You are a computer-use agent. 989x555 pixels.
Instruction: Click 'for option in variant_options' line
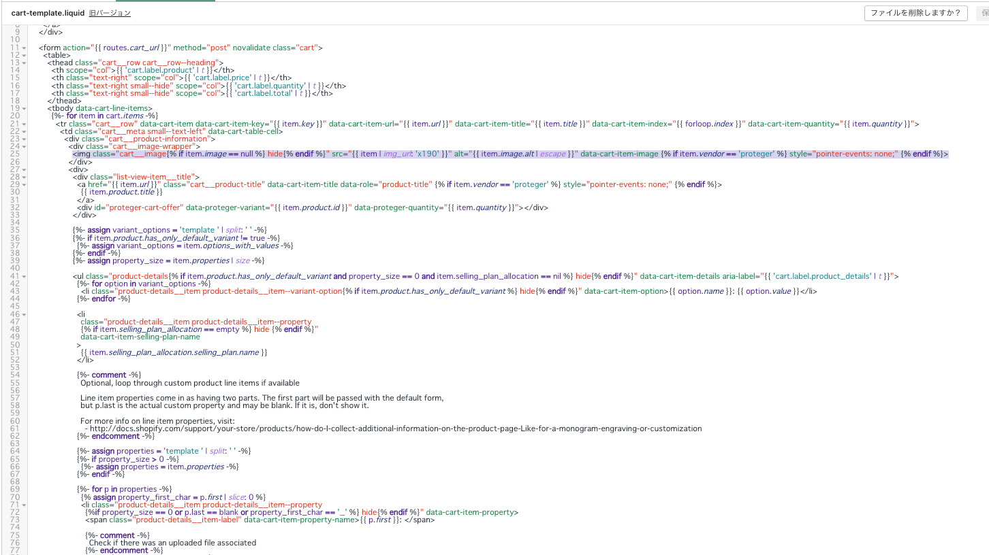[144, 284]
